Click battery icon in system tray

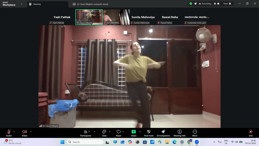pyautogui.click(x=241, y=142)
